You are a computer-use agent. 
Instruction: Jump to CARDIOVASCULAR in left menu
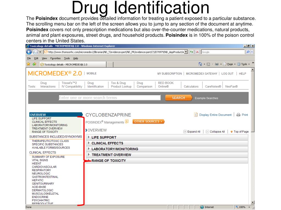44,167
